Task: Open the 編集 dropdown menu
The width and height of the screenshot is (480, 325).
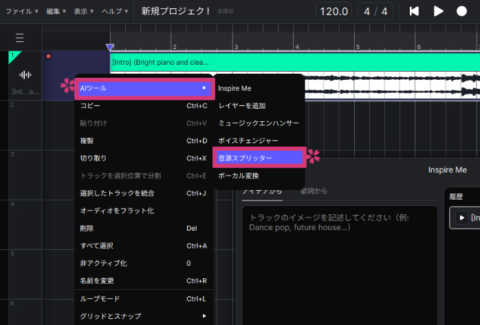Action: (56, 11)
